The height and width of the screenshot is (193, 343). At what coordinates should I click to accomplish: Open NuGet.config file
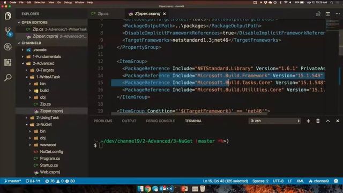click(51, 152)
